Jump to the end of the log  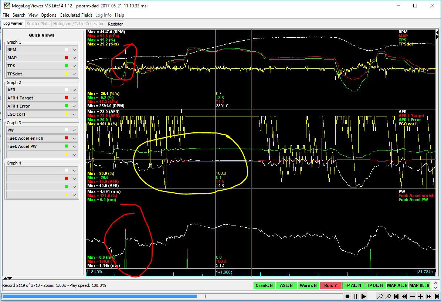point(437,296)
